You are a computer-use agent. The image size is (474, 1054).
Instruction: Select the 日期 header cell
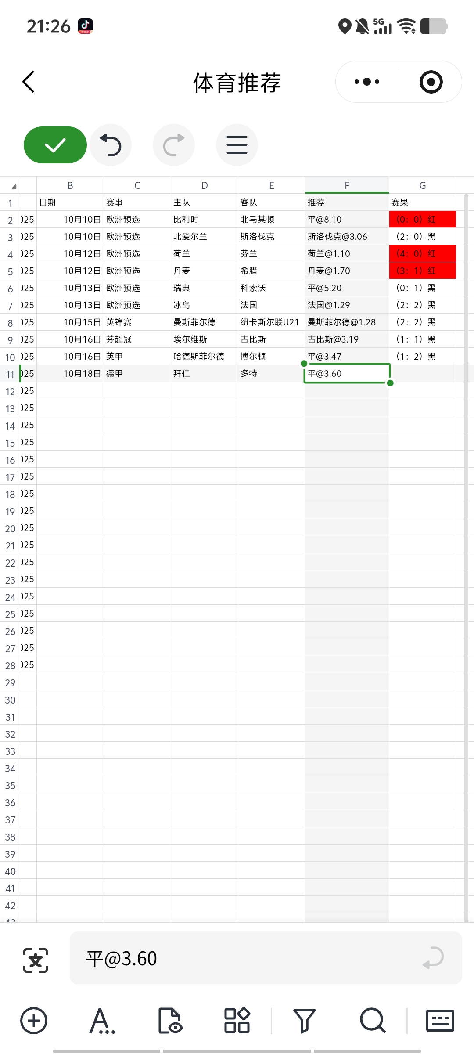pos(70,202)
